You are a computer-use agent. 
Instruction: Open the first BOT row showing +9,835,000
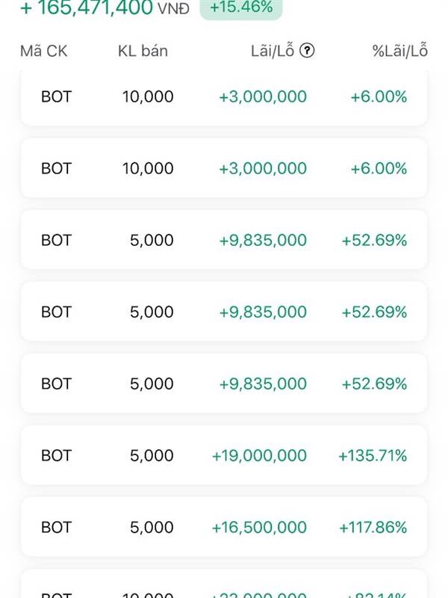tap(224, 240)
